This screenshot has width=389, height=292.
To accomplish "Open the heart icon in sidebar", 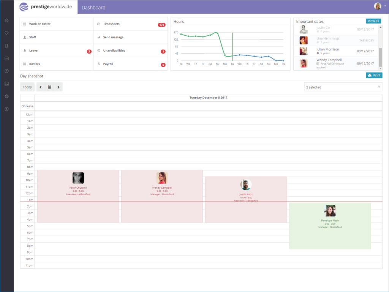I will point(7,33).
